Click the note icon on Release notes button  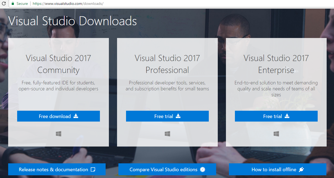(93, 170)
